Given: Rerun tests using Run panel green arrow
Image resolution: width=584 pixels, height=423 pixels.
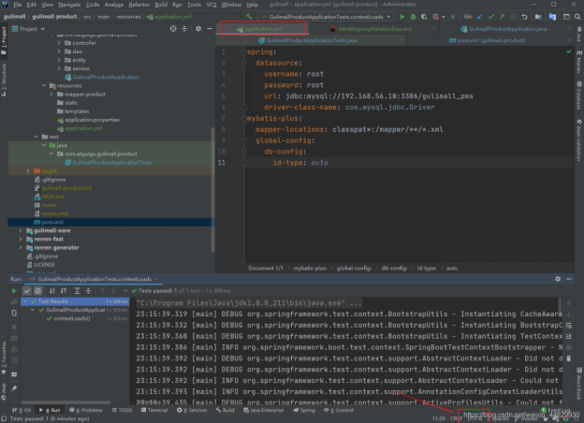Looking at the screenshot, I should (x=15, y=289).
